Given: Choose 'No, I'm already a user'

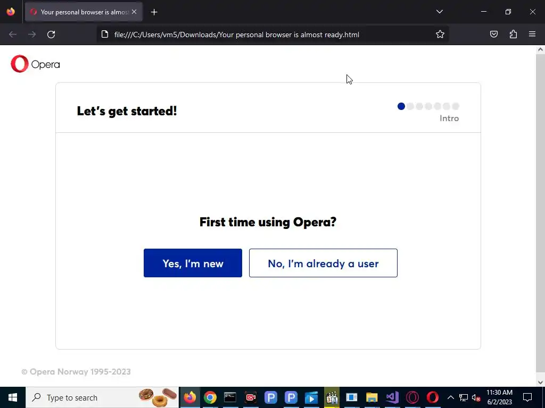Looking at the screenshot, I should 323,263.
